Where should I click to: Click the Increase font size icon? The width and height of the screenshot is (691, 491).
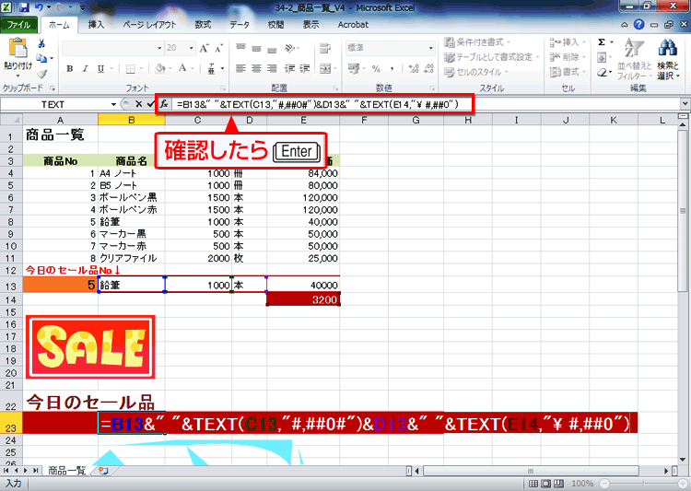(204, 48)
